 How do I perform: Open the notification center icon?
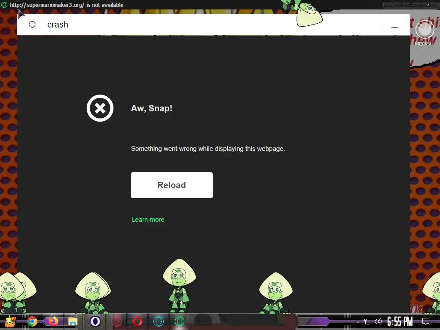pyautogui.click(x=426, y=321)
